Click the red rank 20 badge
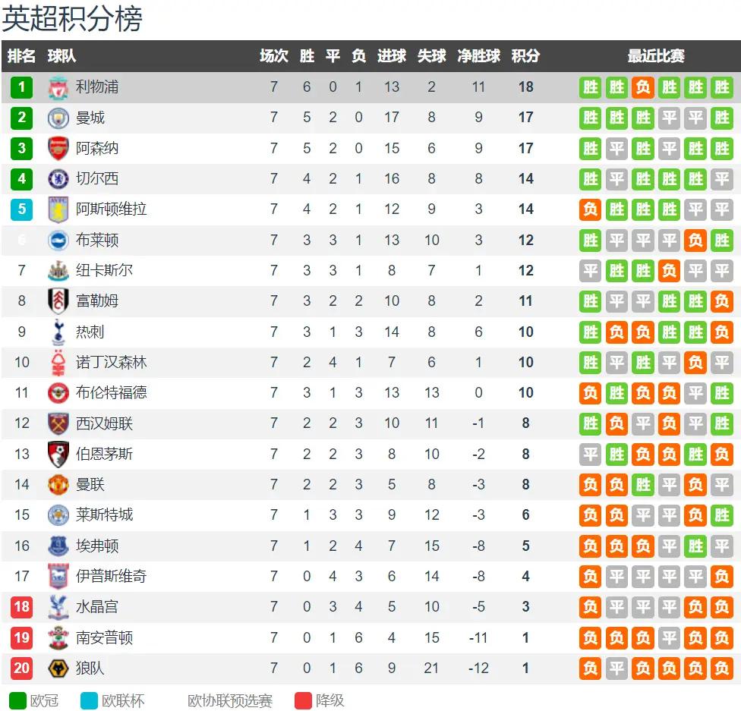 tap(22, 668)
